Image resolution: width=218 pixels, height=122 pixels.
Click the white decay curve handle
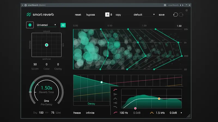tap(102, 82)
